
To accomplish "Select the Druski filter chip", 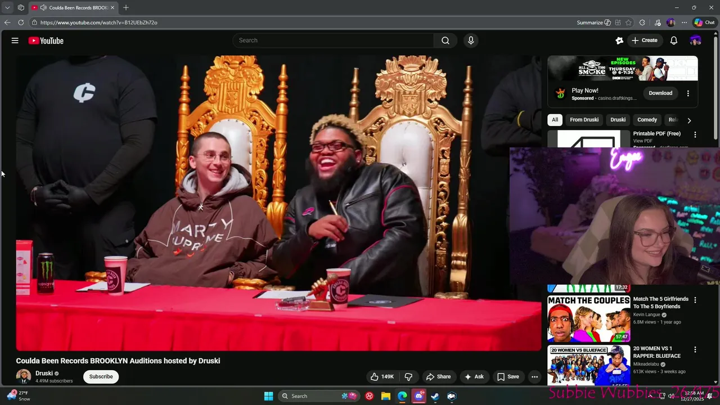I will point(618,120).
